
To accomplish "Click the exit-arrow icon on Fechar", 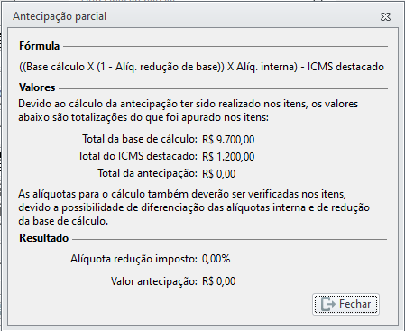I will (327, 304).
